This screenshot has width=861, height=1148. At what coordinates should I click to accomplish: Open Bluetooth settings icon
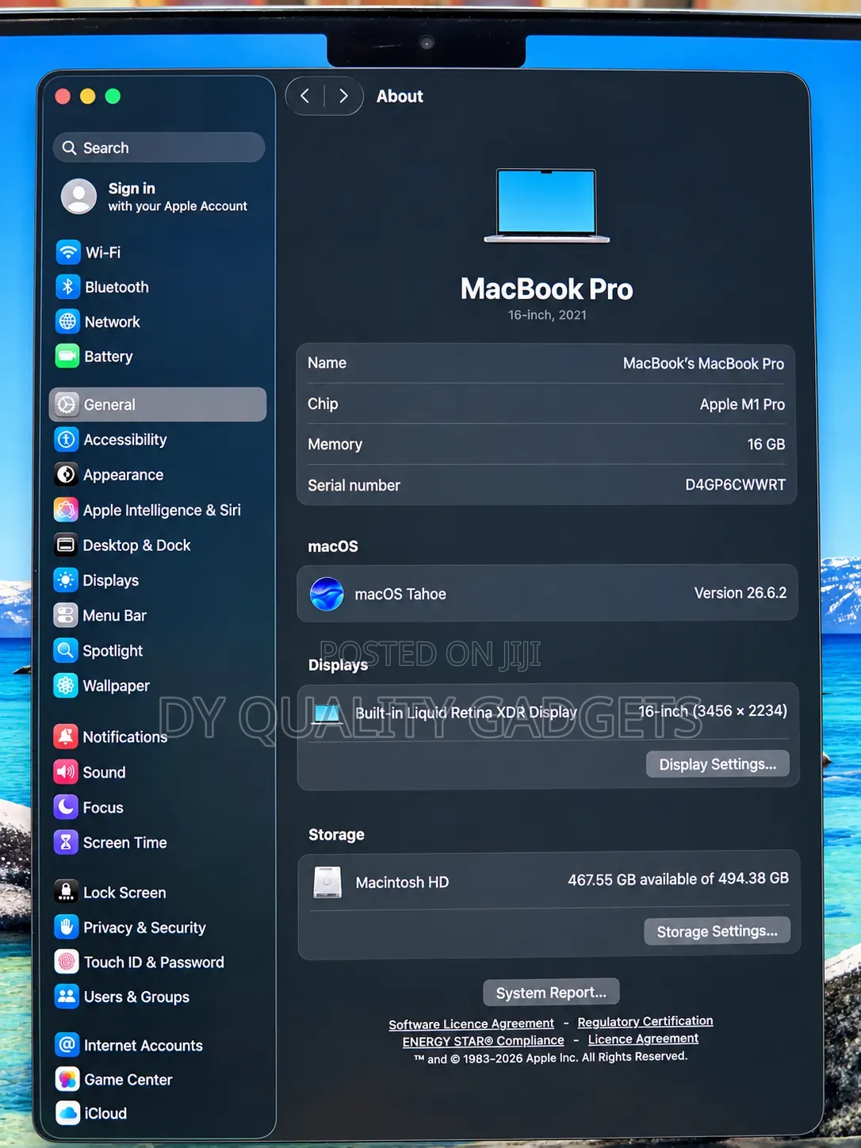tap(67, 287)
